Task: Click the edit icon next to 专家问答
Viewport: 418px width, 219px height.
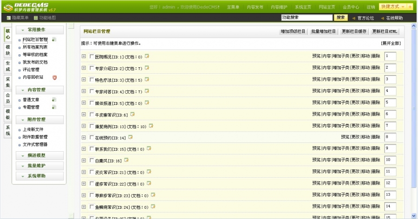Action: pos(147,91)
